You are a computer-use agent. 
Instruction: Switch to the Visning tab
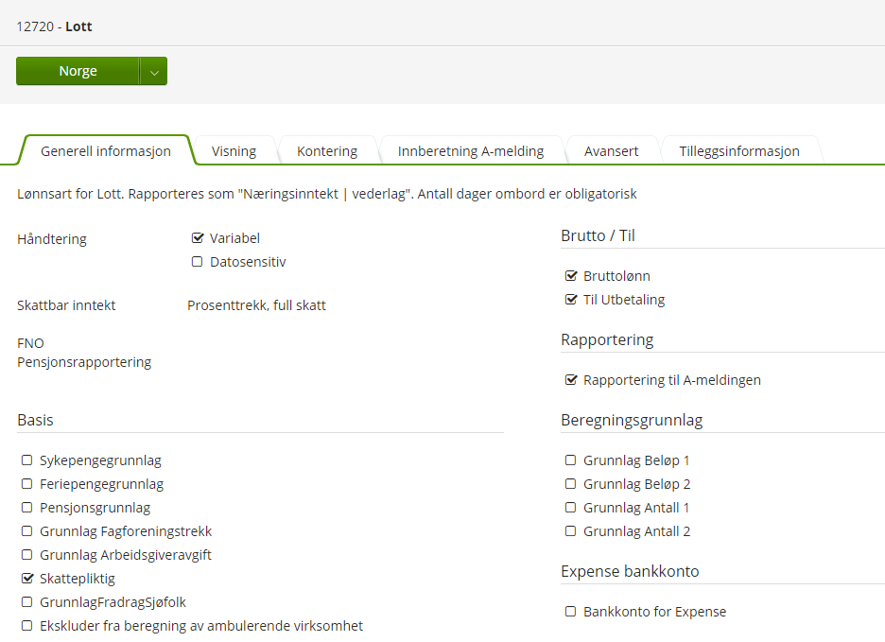(x=234, y=150)
